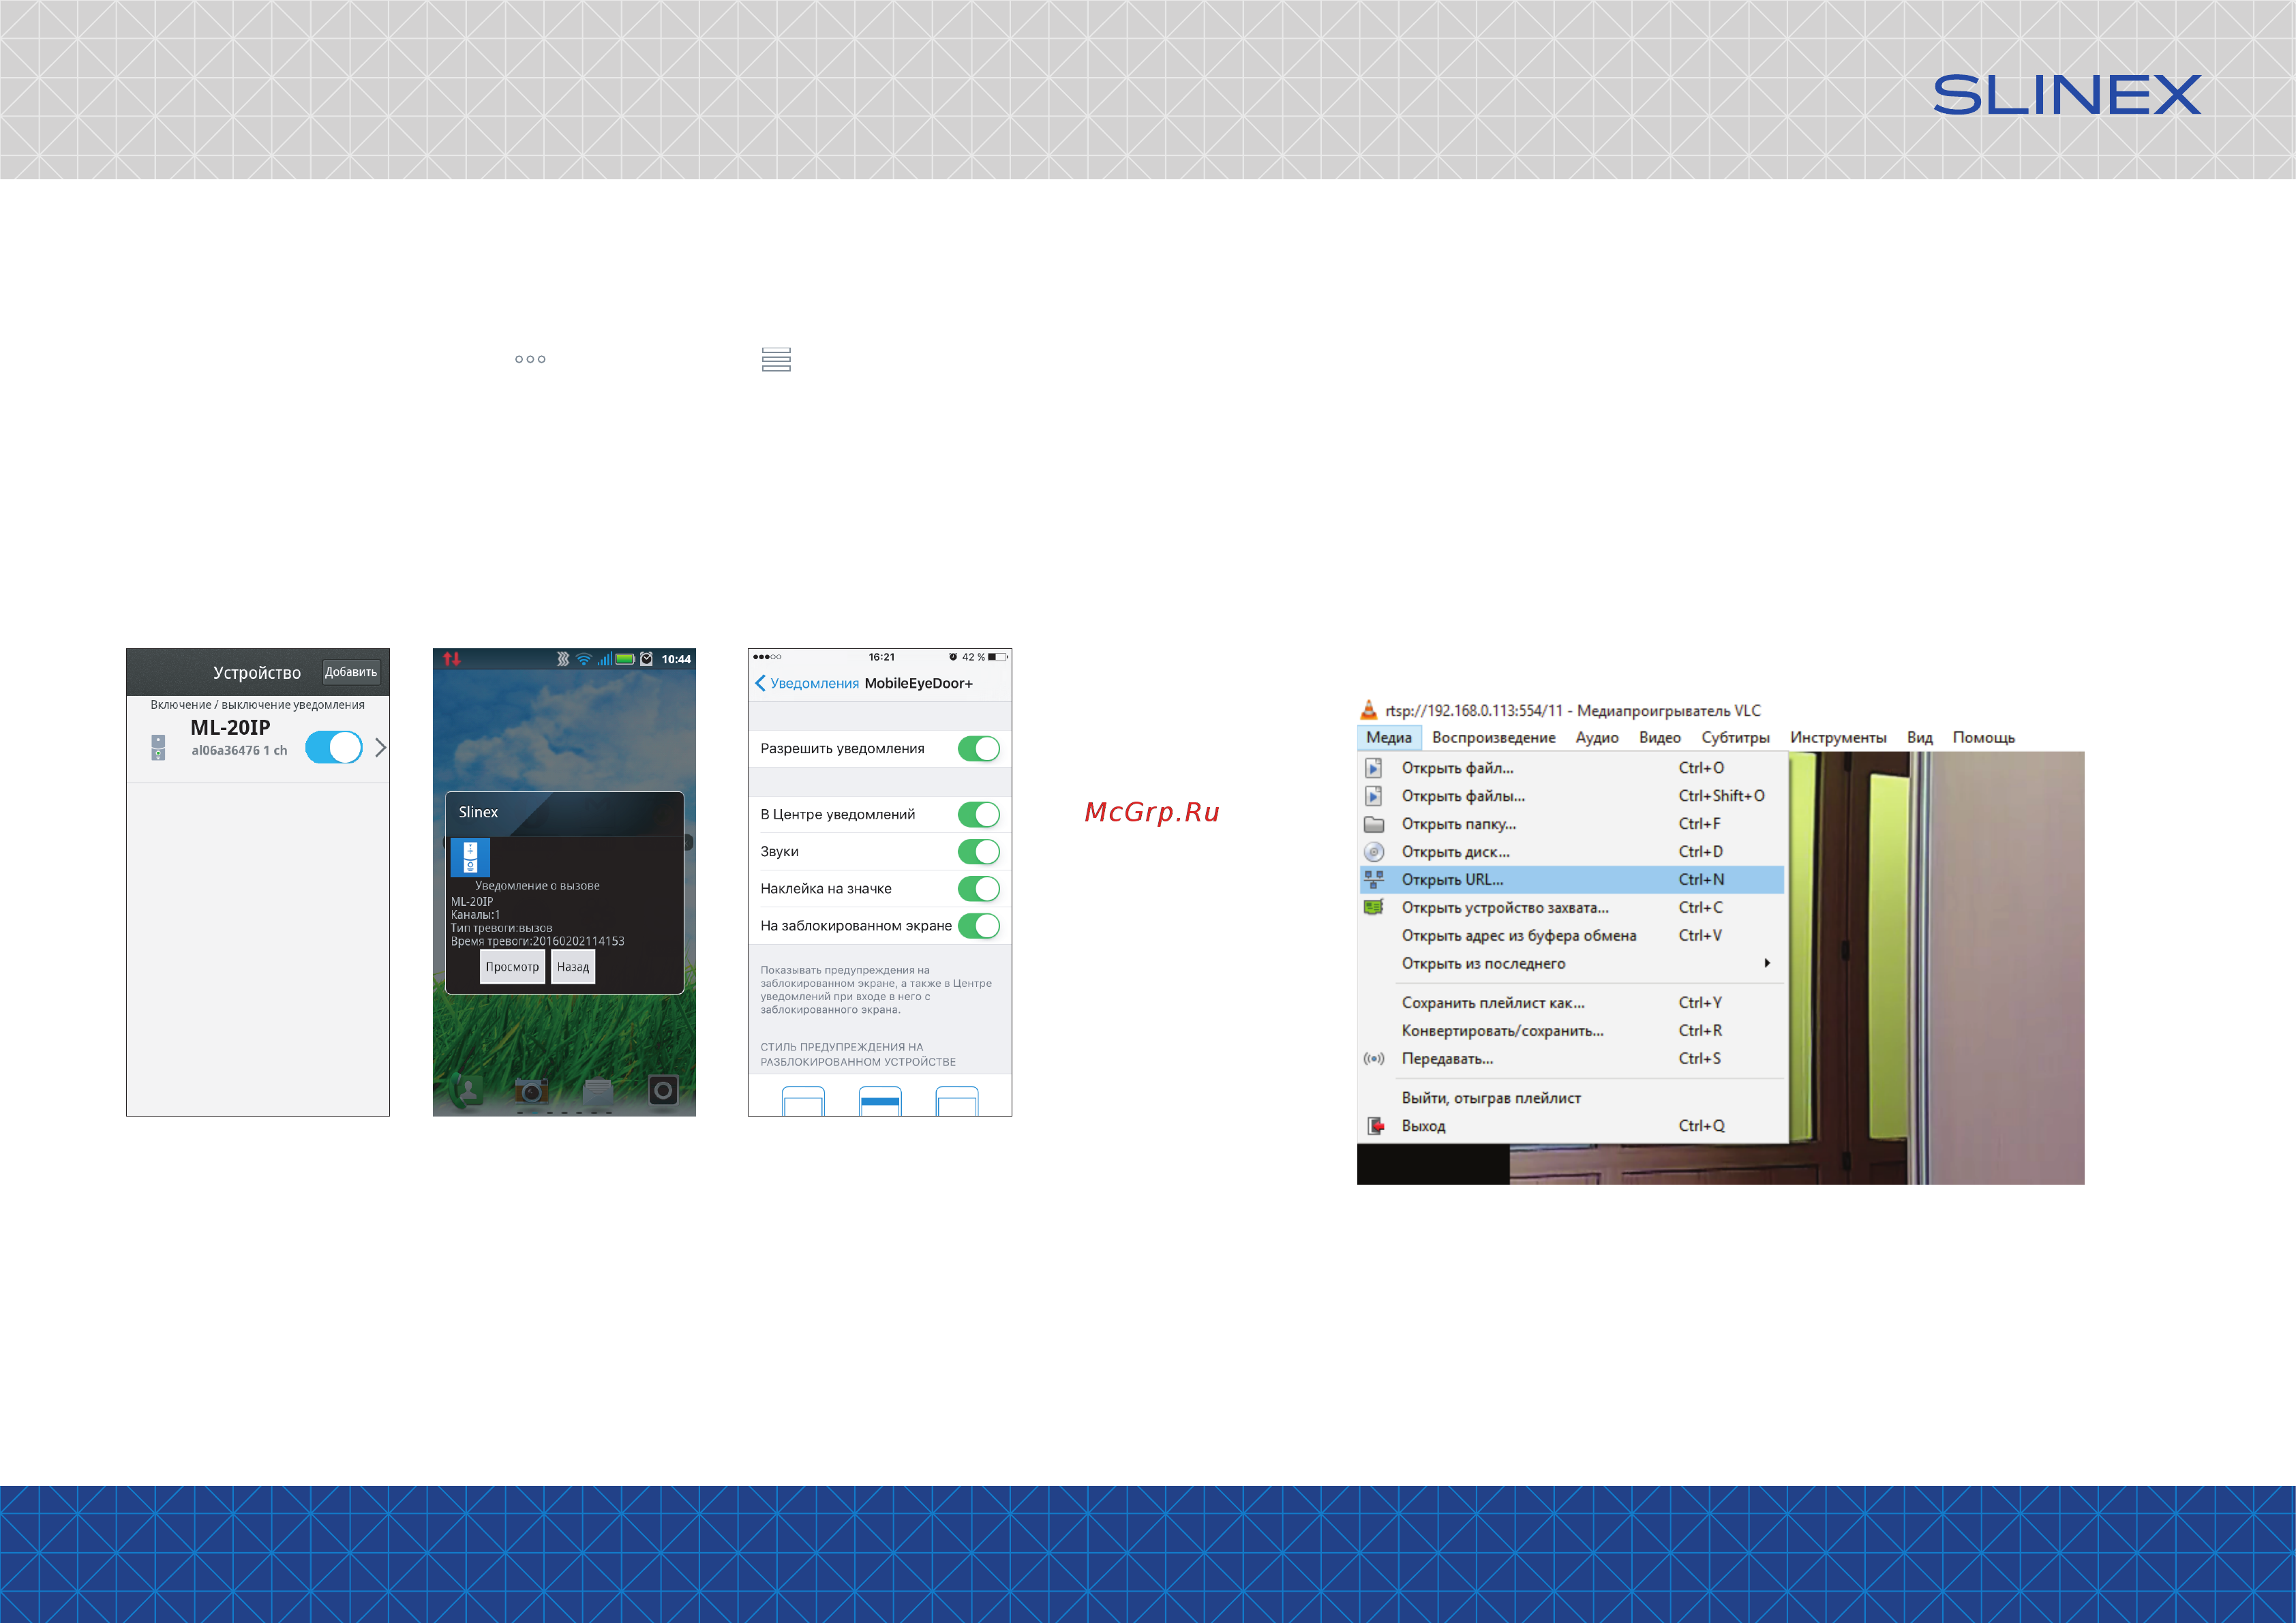Click the network icon beside Открыть URL
Screen dimensions: 2296x1623
tap(1374, 880)
